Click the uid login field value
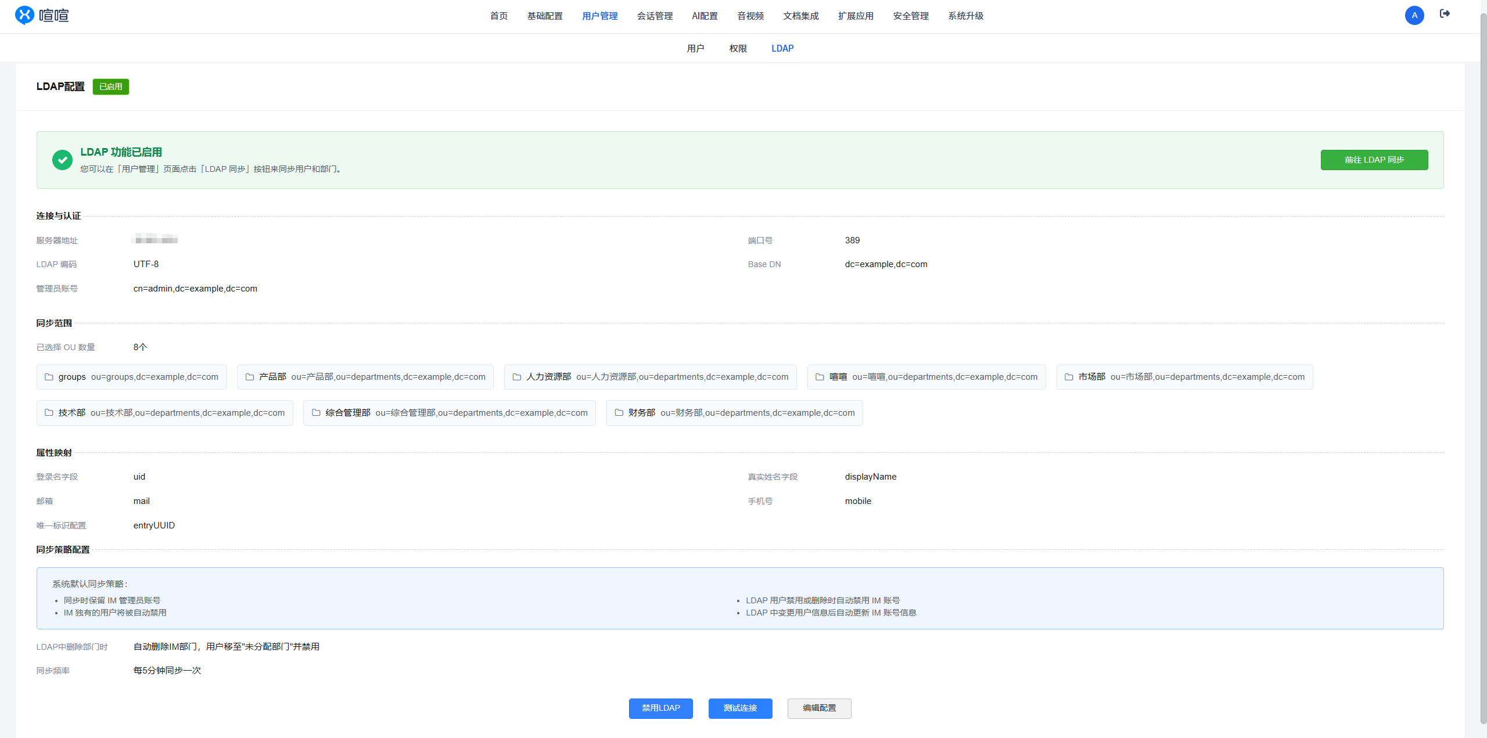This screenshot has height=738, width=1487. pos(139,477)
